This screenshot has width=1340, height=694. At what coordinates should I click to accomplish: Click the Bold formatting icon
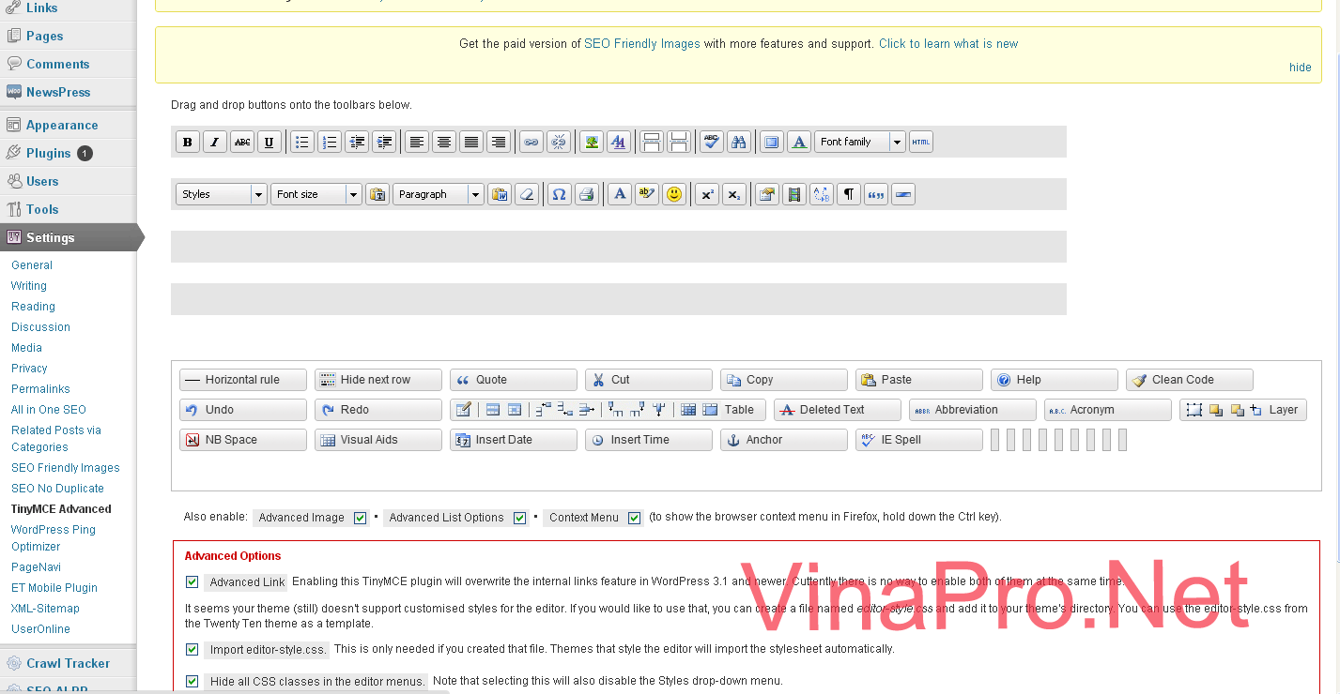point(188,143)
